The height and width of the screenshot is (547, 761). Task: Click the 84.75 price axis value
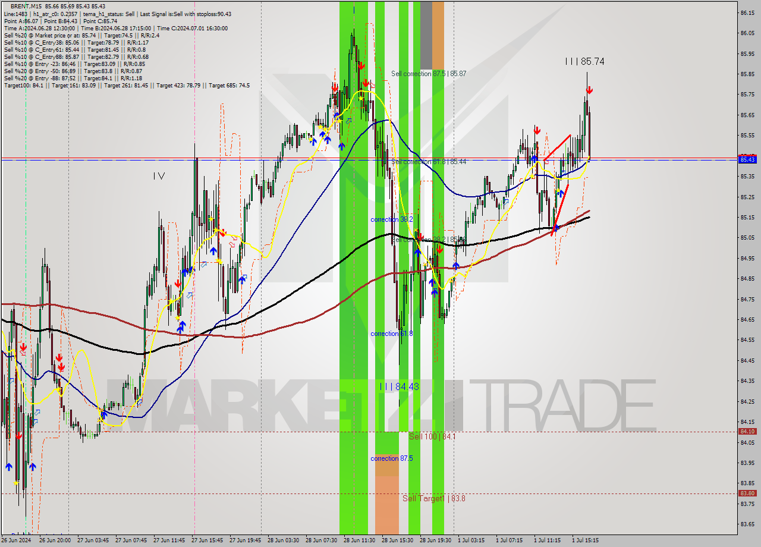tap(747, 299)
